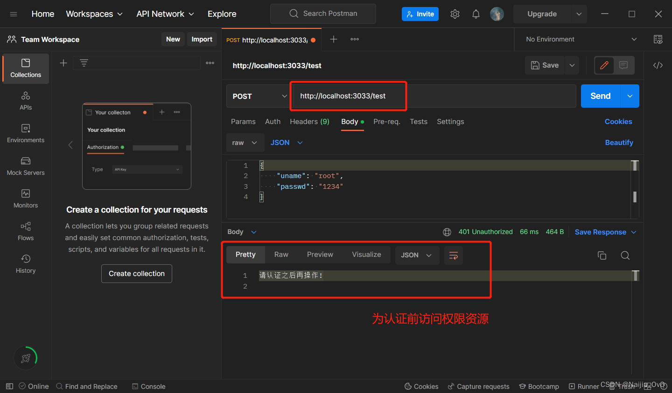
Task: Click the Invite button
Action: [x=420, y=14]
